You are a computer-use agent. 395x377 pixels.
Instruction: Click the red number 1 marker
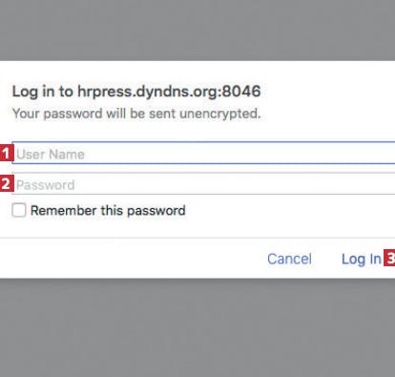(6, 154)
